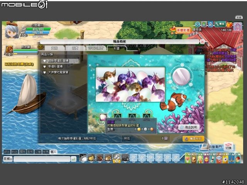Open the 社群 social chat-bubble icon
This screenshot has height=185, width=247.
(219, 158)
